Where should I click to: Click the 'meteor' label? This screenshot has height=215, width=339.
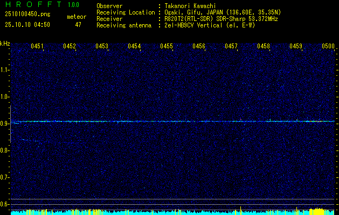(x=77, y=17)
